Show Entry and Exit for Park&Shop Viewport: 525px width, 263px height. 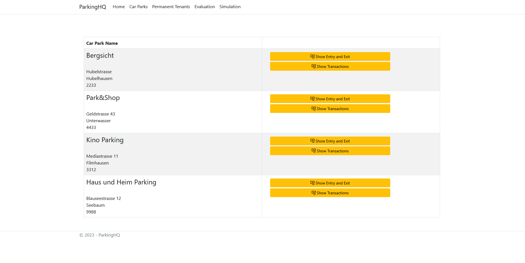coord(330,99)
